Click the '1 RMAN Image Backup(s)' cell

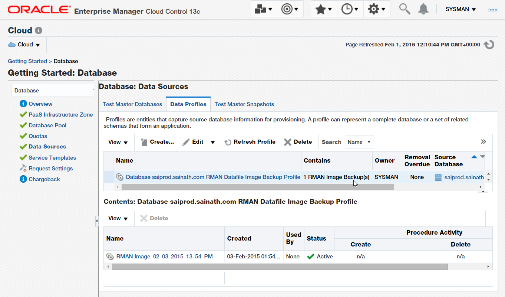point(337,177)
